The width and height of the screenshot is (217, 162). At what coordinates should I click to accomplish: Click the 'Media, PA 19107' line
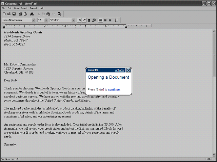coord(16,40)
